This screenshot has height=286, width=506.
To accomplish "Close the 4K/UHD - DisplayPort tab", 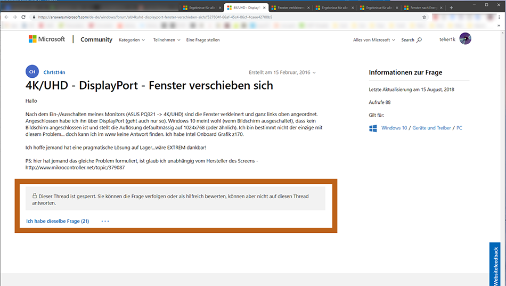I will (264, 8).
